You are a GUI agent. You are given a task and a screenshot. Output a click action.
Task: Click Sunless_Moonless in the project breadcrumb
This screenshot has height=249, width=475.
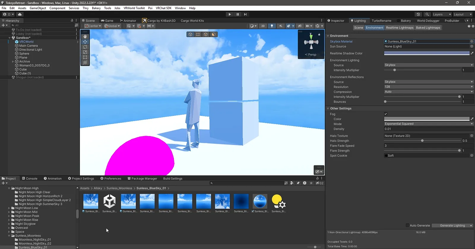coord(119,188)
